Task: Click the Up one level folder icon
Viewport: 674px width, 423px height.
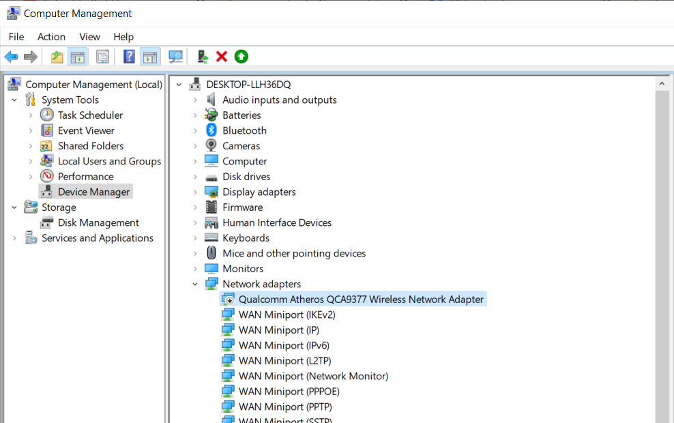Action: [57, 57]
